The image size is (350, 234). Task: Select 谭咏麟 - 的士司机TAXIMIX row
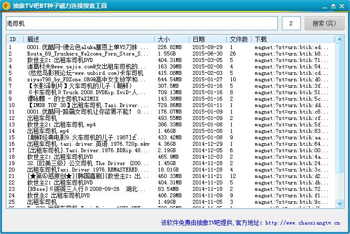tap(171, 99)
